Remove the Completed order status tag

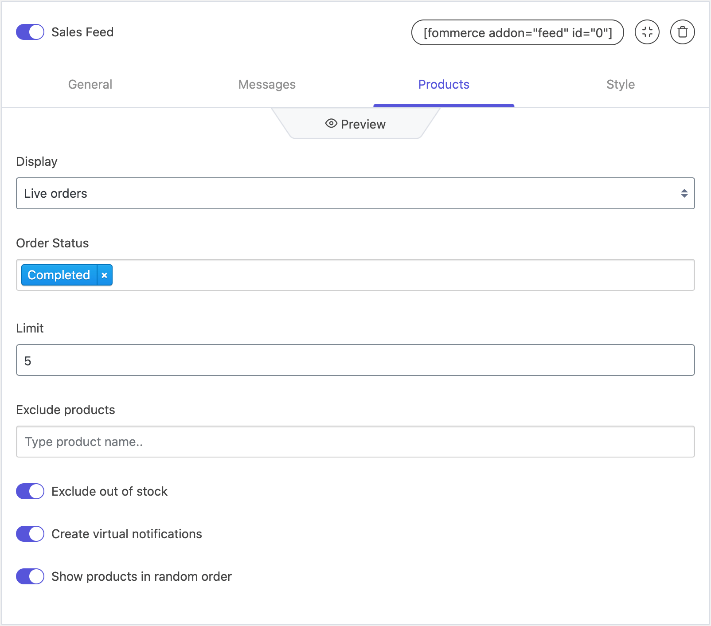104,275
